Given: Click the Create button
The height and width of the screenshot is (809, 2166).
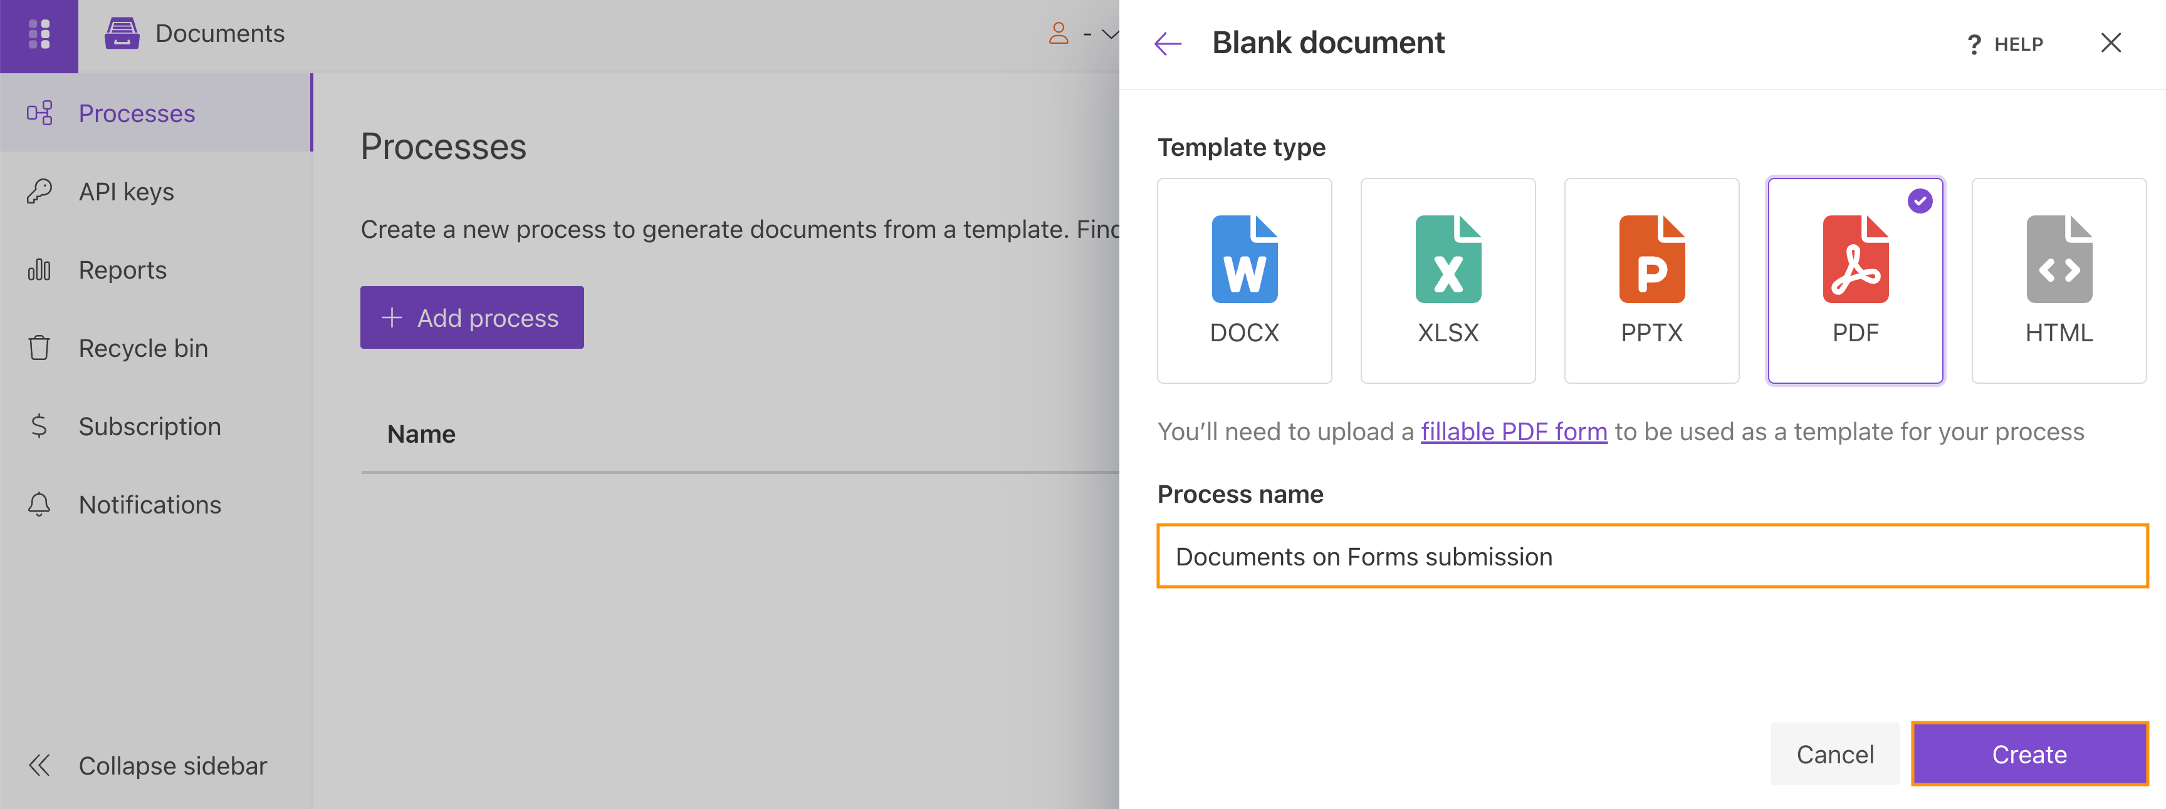Looking at the screenshot, I should pyautogui.click(x=2029, y=755).
